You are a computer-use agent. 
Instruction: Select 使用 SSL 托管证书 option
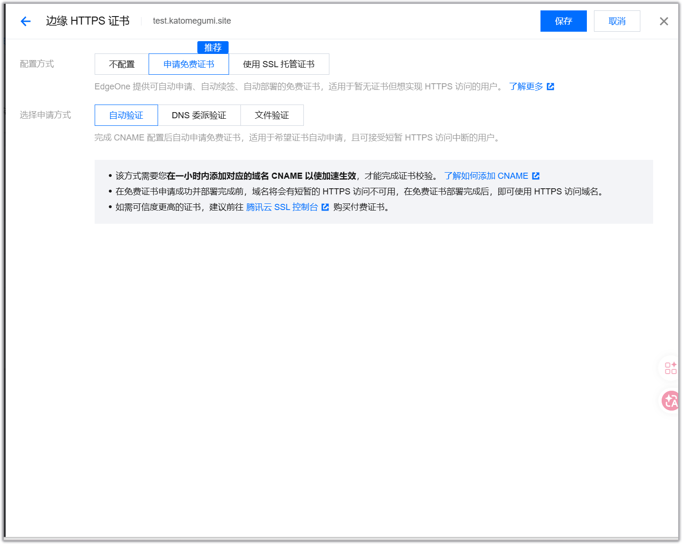(279, 64)
